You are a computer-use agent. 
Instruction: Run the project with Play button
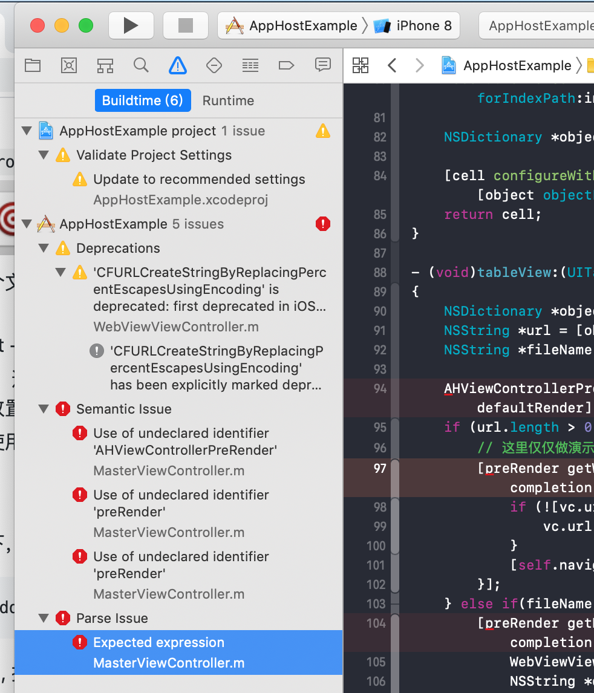tap(131, 25)
